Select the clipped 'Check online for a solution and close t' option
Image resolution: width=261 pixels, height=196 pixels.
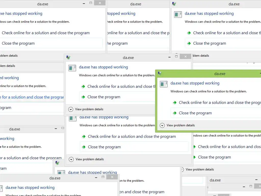(118, 86)
